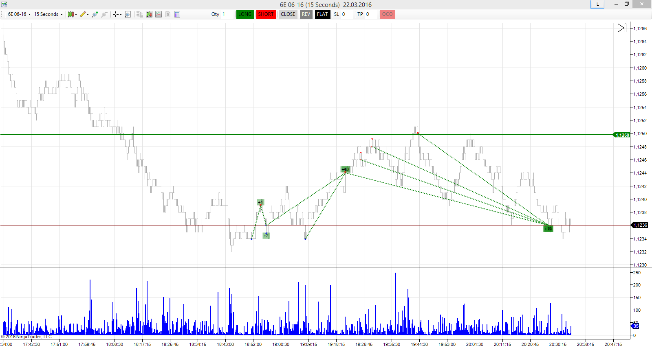Screen dimensions: 652x350
Task: Click the chart title 6E 06-16 (15 Seconds)
Action: coord(310,4)
